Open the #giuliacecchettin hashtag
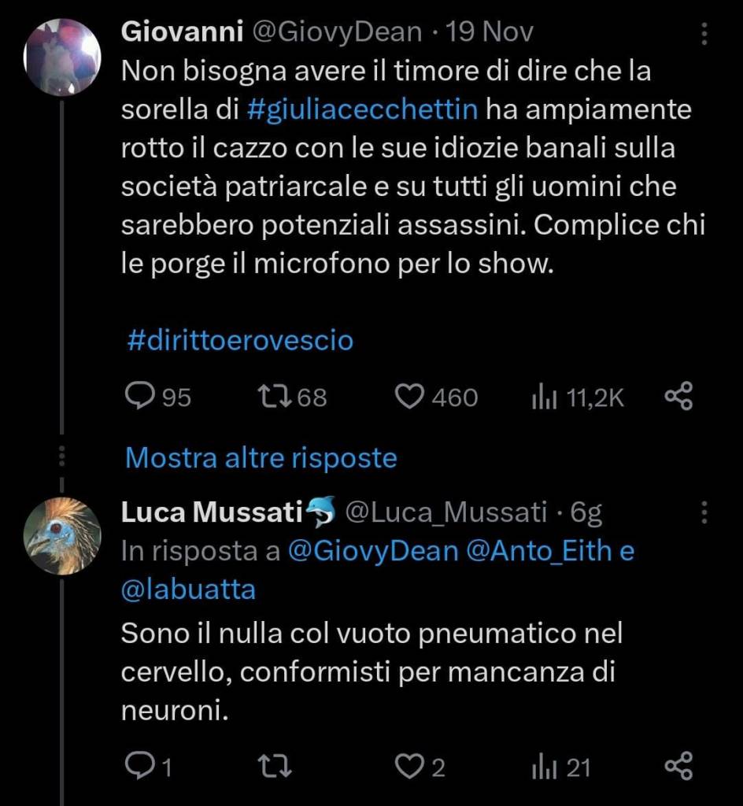The image size is (743, 806). coord(362,109)
